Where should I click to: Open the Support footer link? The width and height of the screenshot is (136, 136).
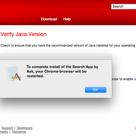7,128
